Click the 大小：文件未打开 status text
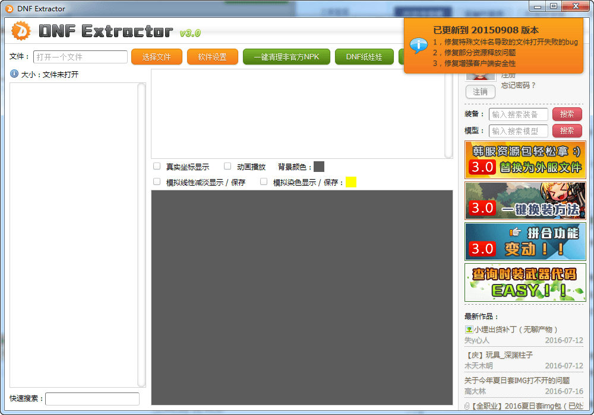The image size is (594, 415). pos(50,75)
